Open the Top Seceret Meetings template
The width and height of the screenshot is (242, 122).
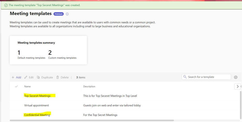coord(37,96)
